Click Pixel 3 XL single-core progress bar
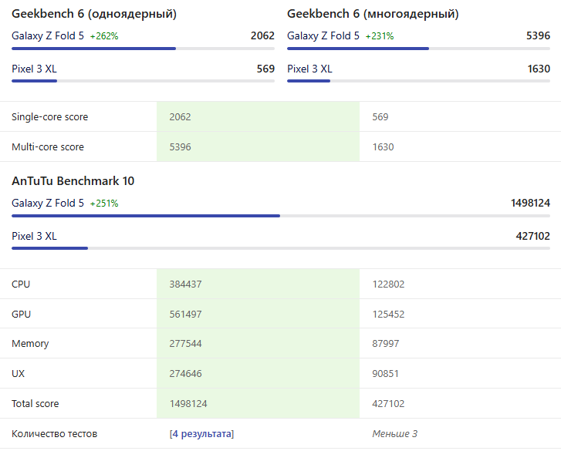Screen dimensions: 561x451 coord(143,80)
